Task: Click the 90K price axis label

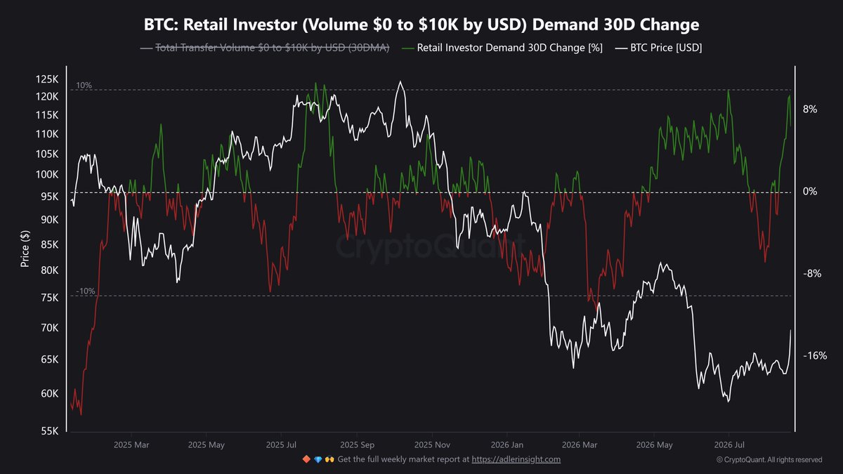Action: [x=50, y=220]
